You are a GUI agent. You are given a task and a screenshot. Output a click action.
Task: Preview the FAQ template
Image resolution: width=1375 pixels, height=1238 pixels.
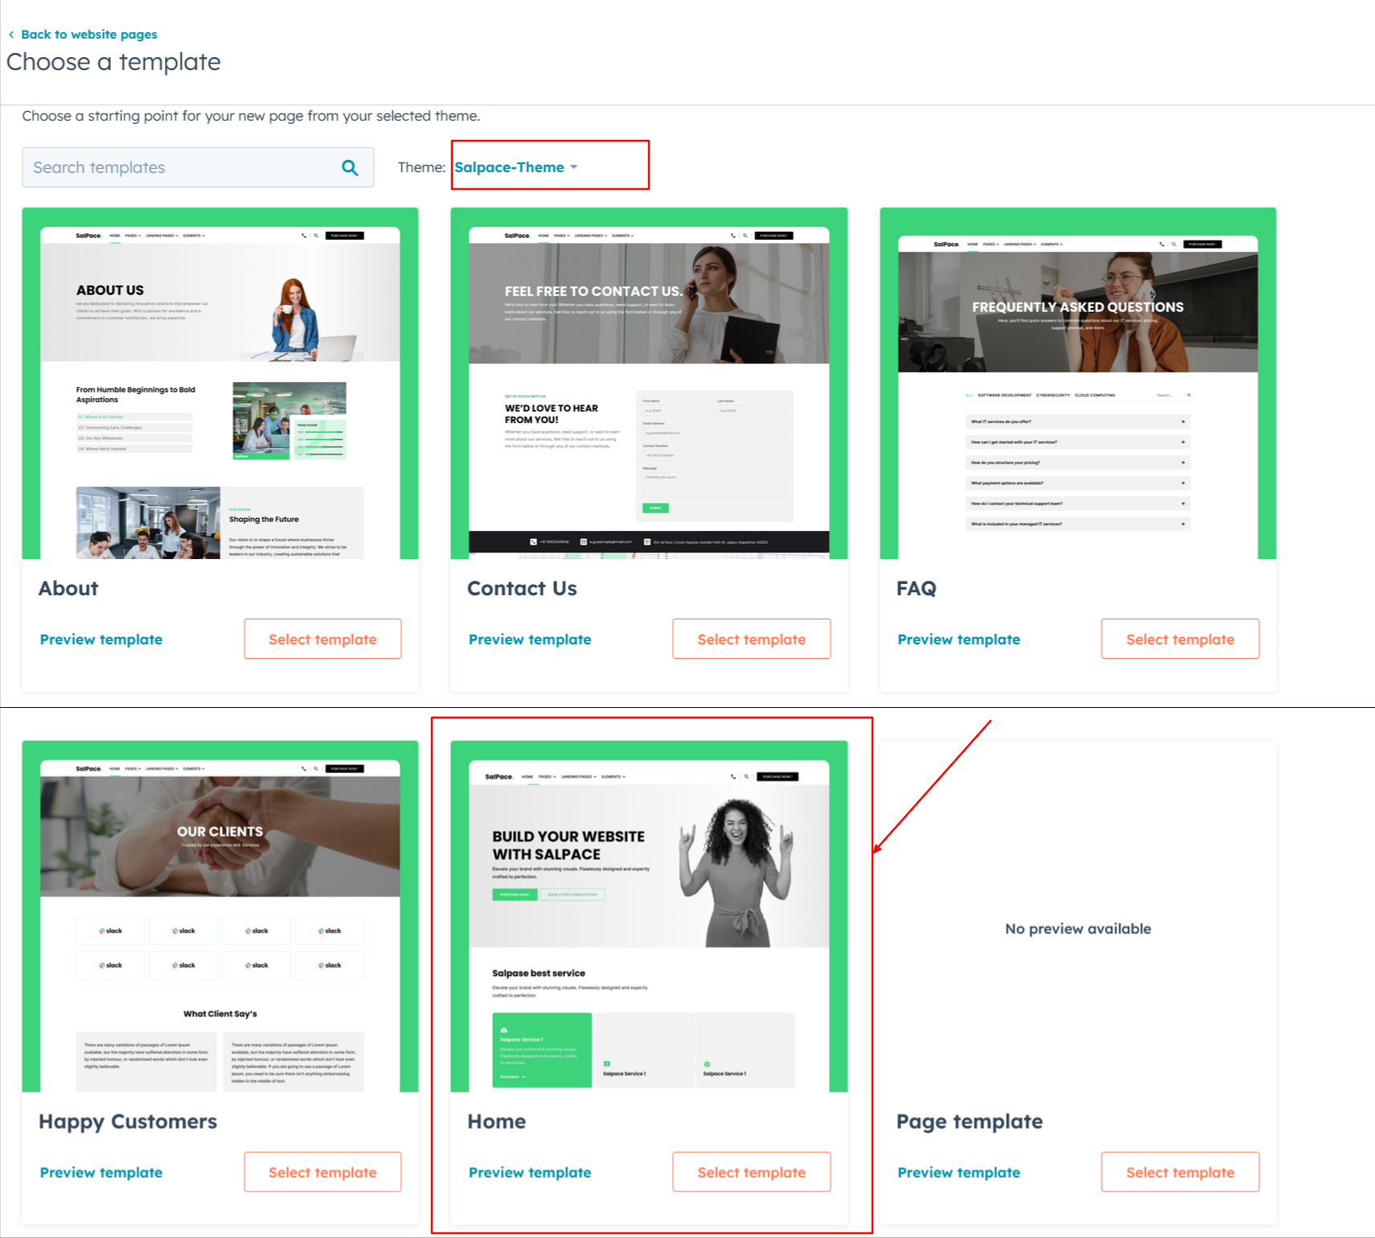958,640
